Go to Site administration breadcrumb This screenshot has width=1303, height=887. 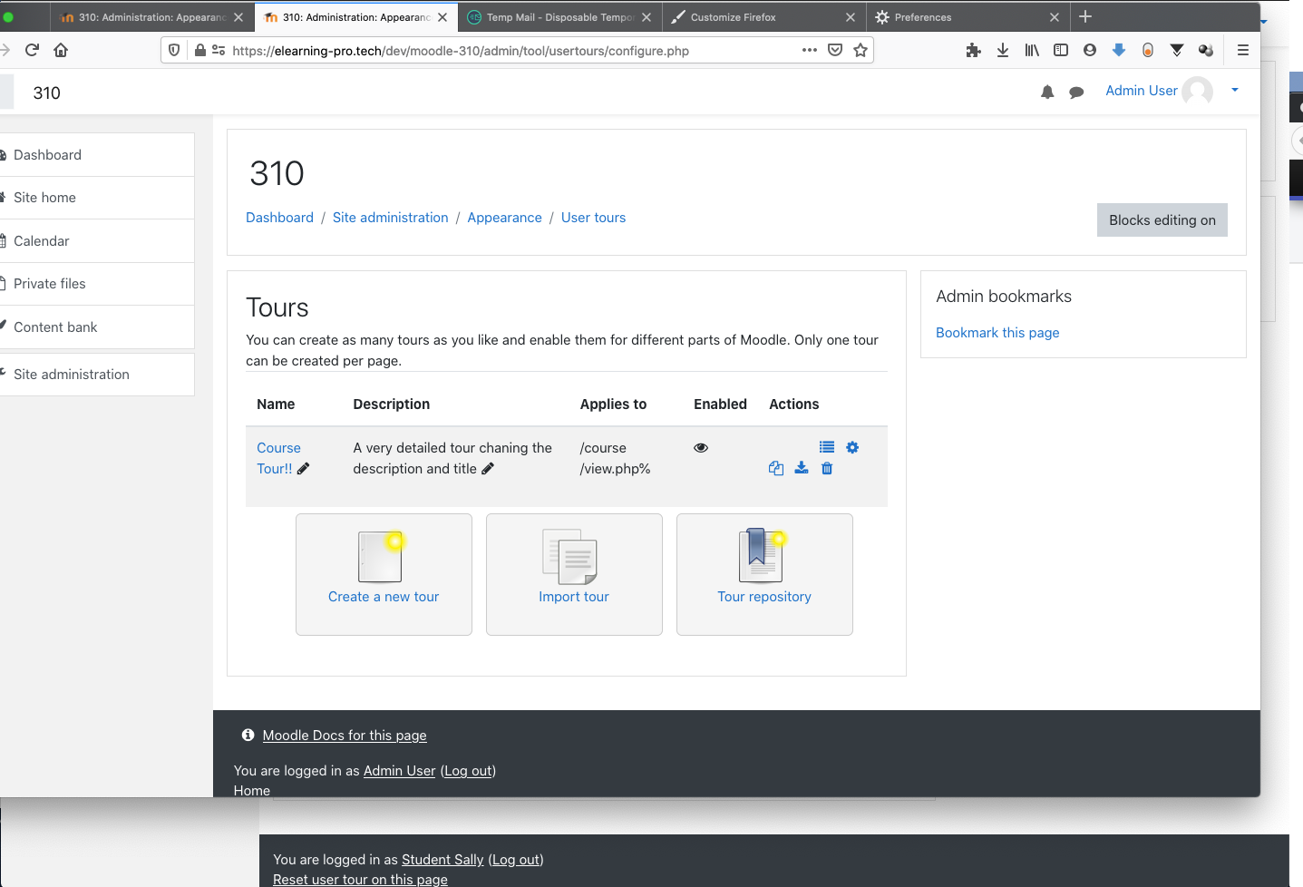click(x=390, y=218)
